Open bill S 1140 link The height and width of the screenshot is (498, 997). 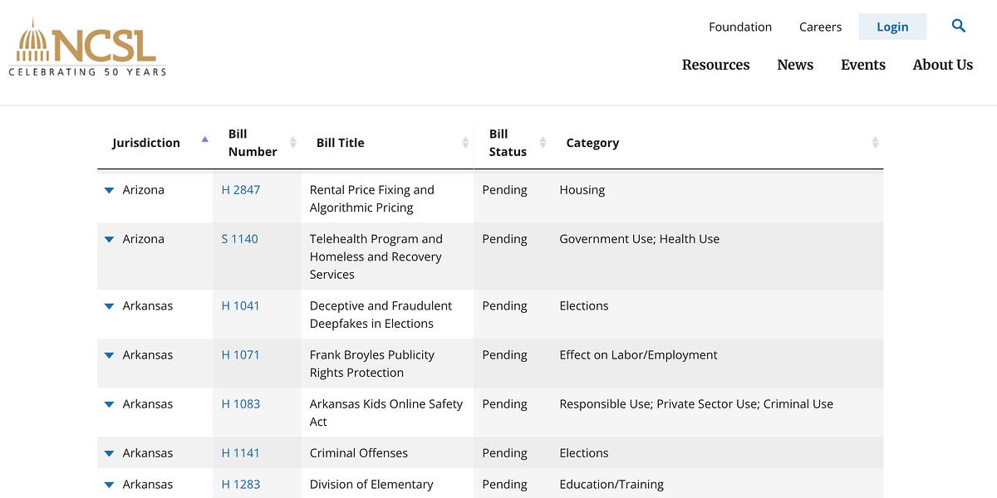coord(239,239)
